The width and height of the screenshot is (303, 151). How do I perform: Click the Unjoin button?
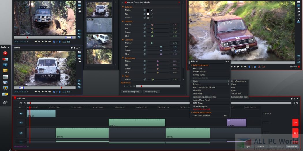(248, 147)
